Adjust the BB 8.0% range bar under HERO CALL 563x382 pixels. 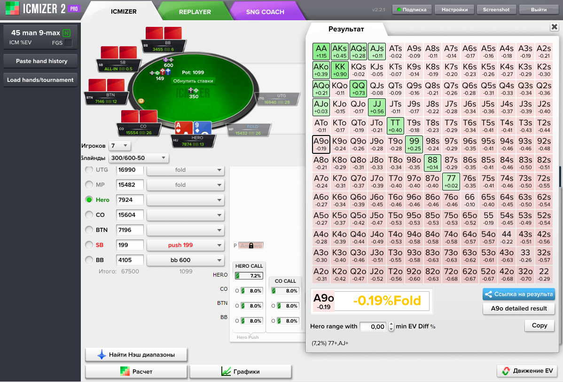pyautogui.click(x=251, y=321)
